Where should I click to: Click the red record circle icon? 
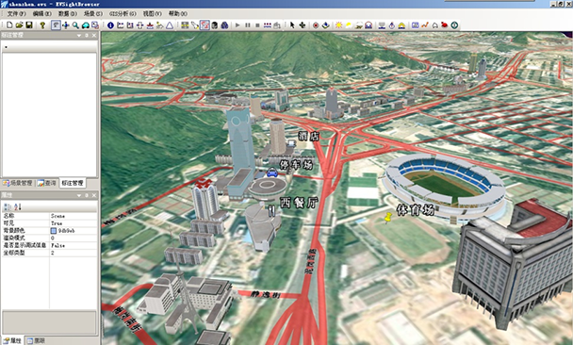(x=316, y=25)
